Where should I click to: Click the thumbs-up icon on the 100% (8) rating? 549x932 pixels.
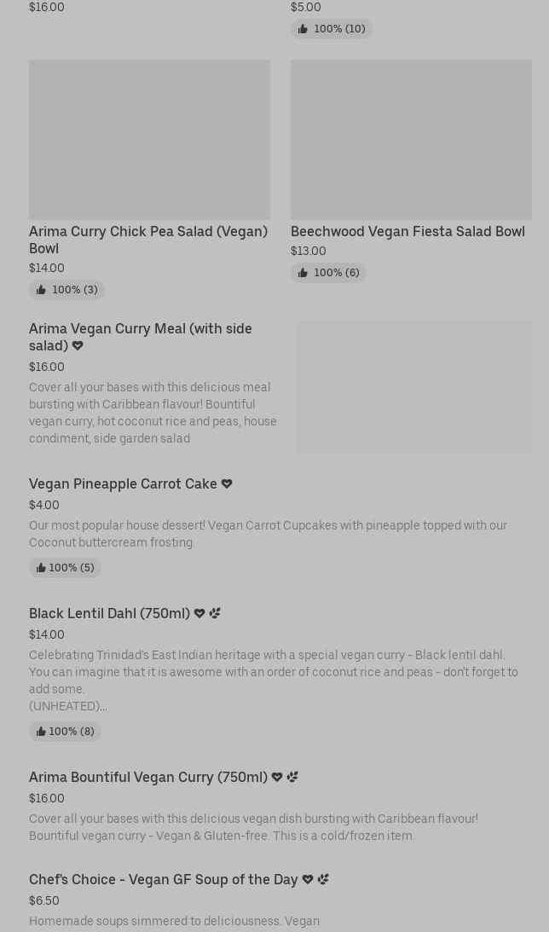click(x=41, y=732)
